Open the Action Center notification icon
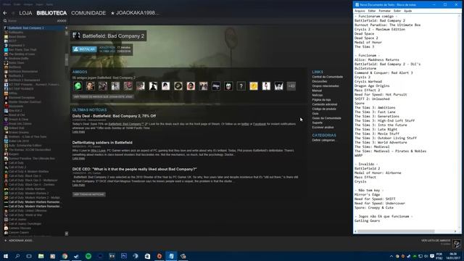This screenshot has height=261, width=464. (432, 256)
